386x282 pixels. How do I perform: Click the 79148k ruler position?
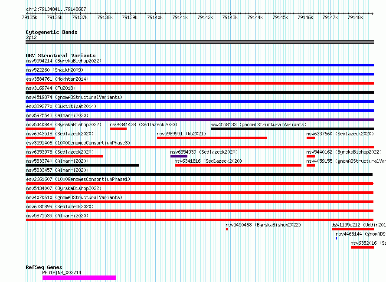click(355, 17)
